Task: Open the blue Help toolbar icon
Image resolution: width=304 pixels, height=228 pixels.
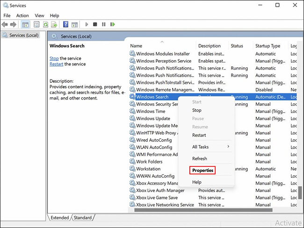Action: pyautogui.click(x=66, y=24)
